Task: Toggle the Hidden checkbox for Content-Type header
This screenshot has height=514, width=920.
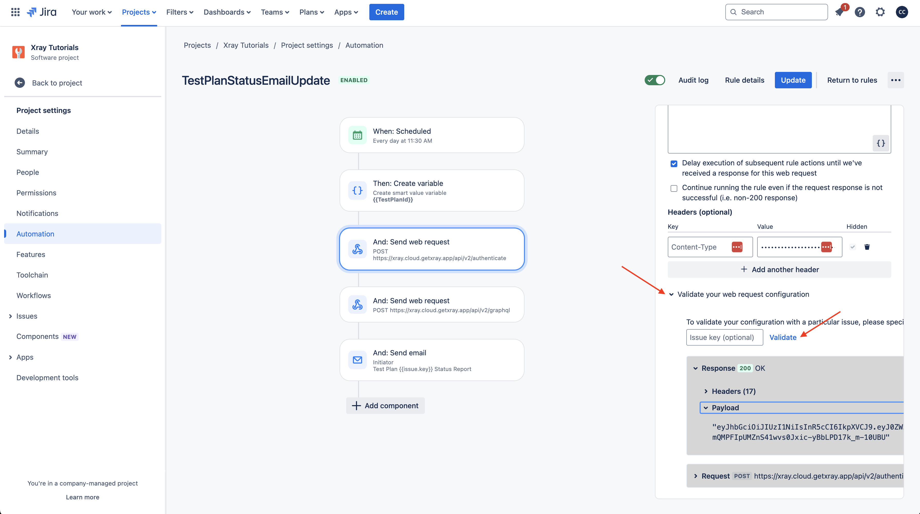Action: tap(852, 247)
